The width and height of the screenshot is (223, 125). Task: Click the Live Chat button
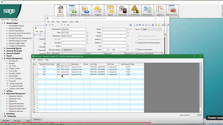[6, 121]
